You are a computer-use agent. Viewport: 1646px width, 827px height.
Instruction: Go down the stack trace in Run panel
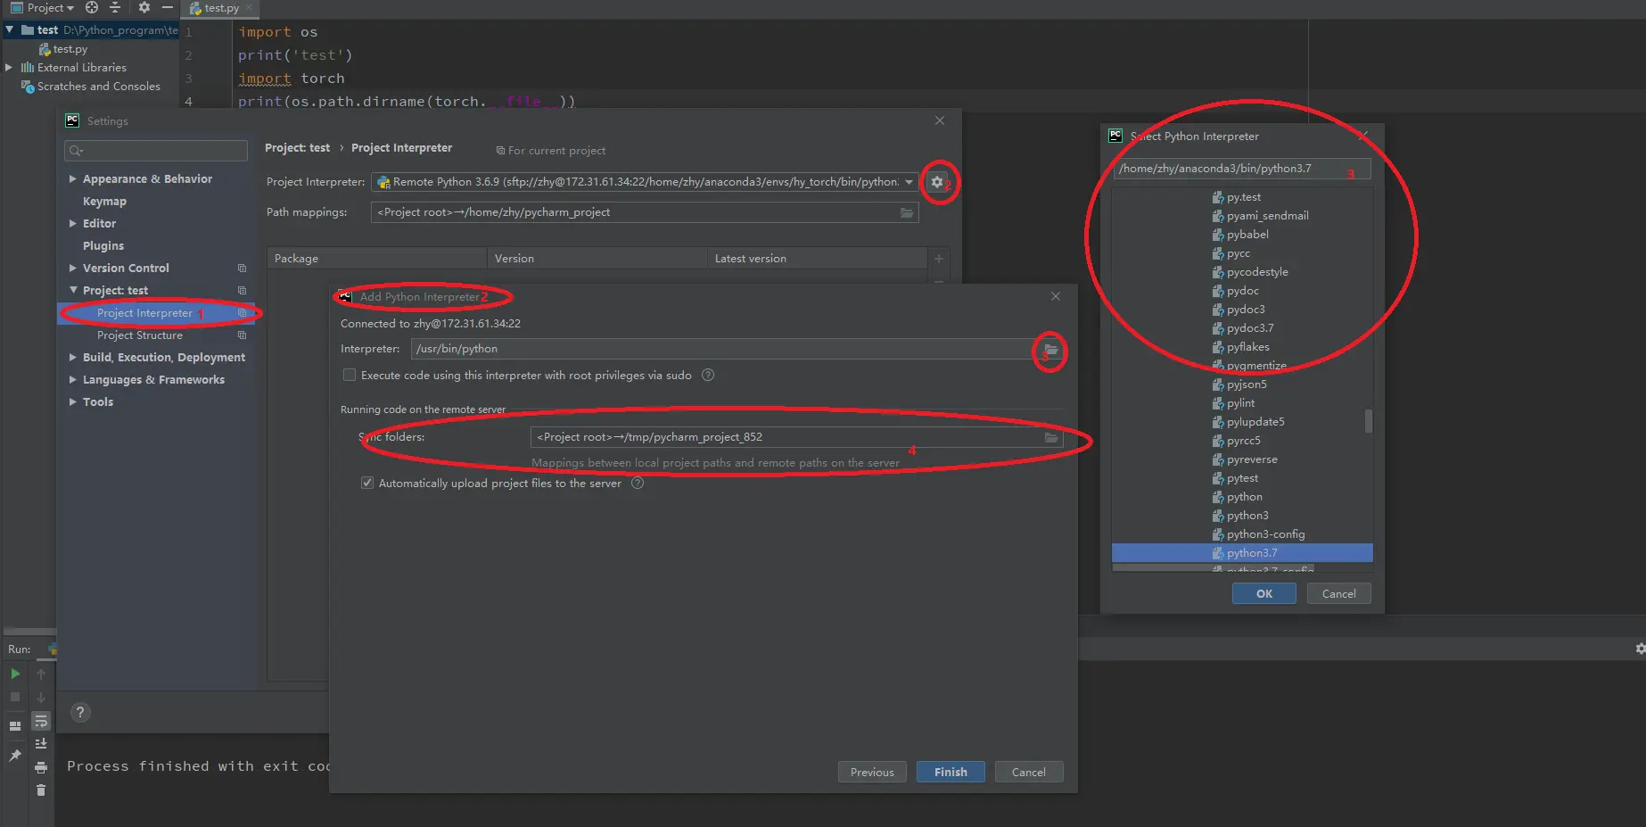(41, 697)
